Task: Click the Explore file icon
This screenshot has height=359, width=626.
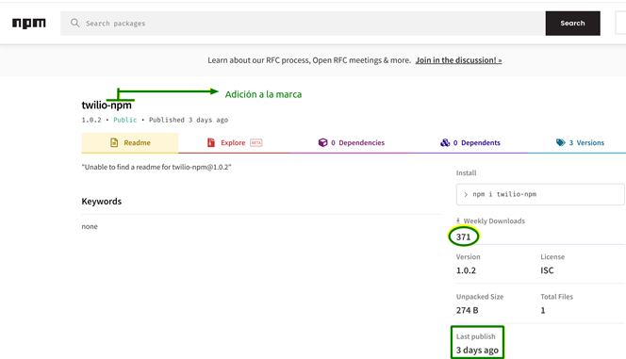Action: (211, 142)
